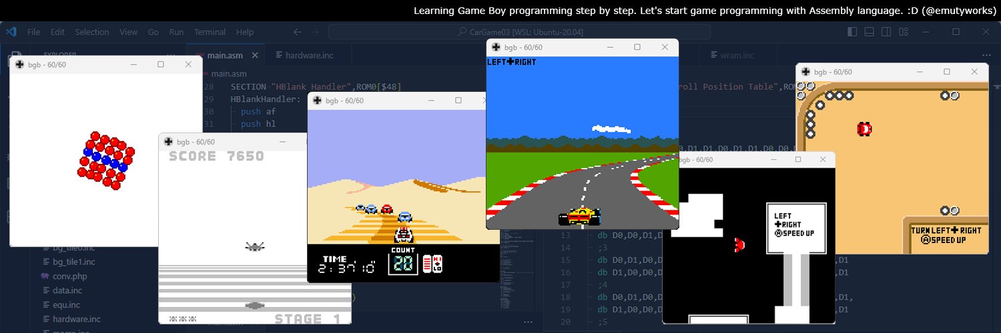The height and width of the screenshot is (333, 1001).
Task: Click the push af instruction line
Action: click(x=258, y=111)
